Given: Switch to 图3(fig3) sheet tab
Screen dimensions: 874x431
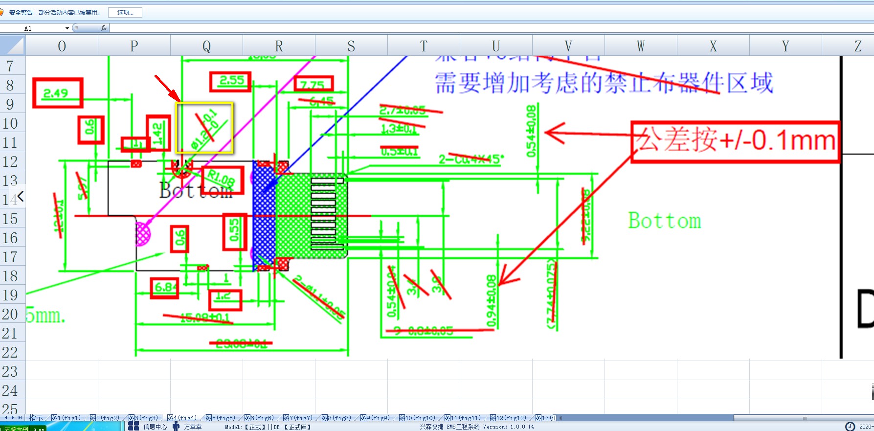Looking at the screenshot, I should pos(143,418).
